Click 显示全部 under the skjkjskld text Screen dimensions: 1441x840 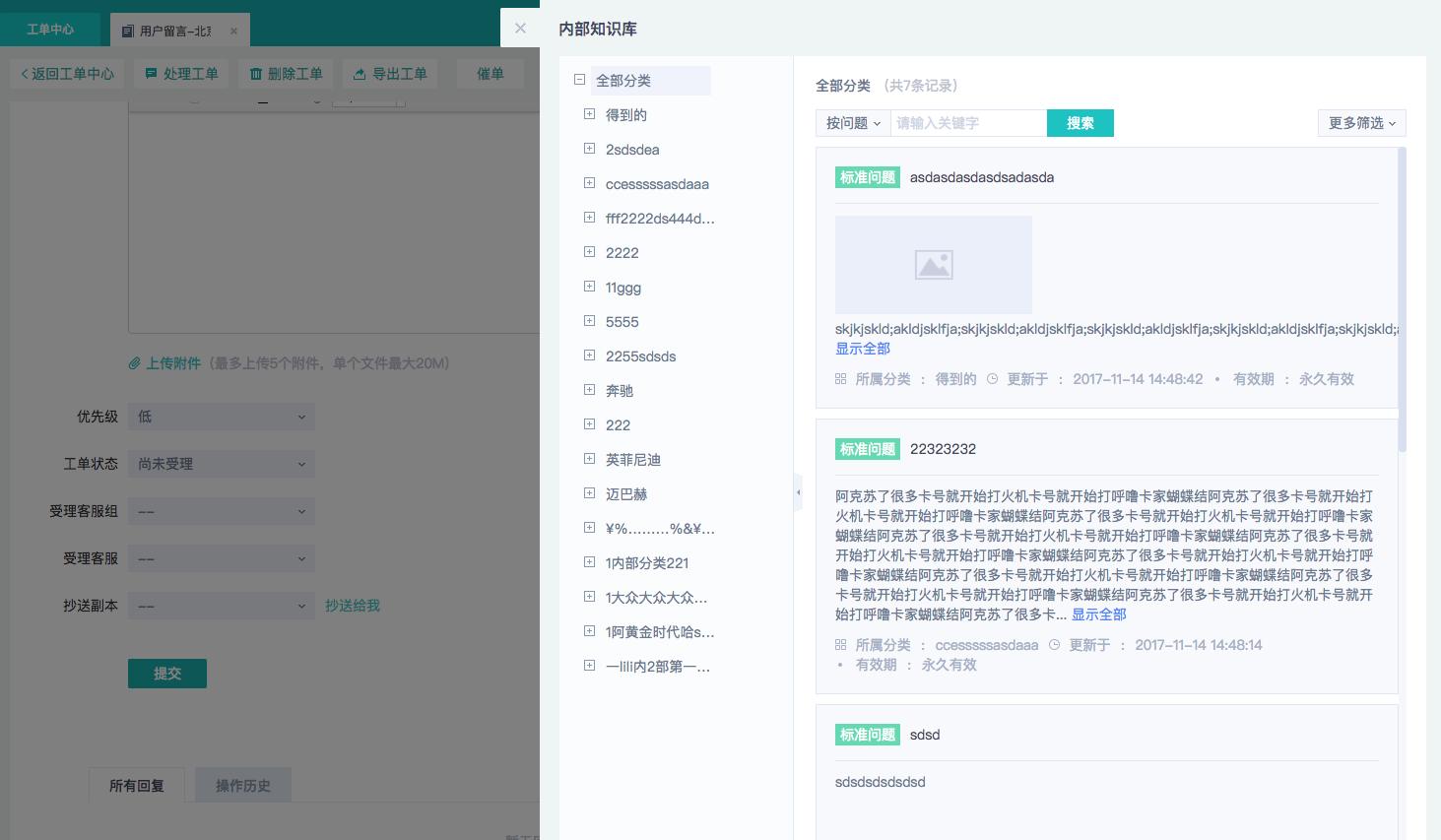click(x=863, y=349)
